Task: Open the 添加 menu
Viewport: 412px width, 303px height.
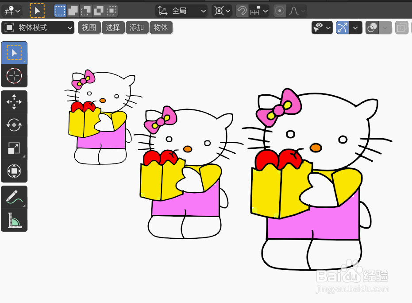Action: tap(137, 27)
